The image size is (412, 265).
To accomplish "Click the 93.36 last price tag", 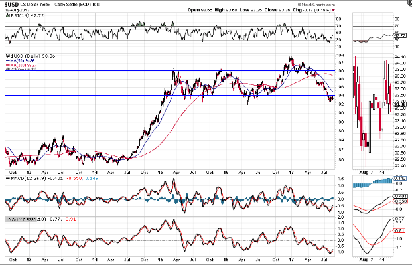I will [400, 104].
